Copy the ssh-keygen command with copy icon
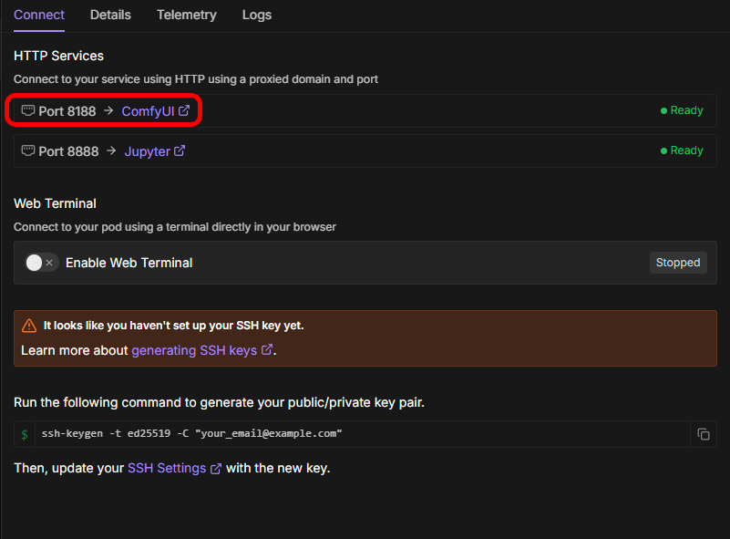 (x=704, y=434)
